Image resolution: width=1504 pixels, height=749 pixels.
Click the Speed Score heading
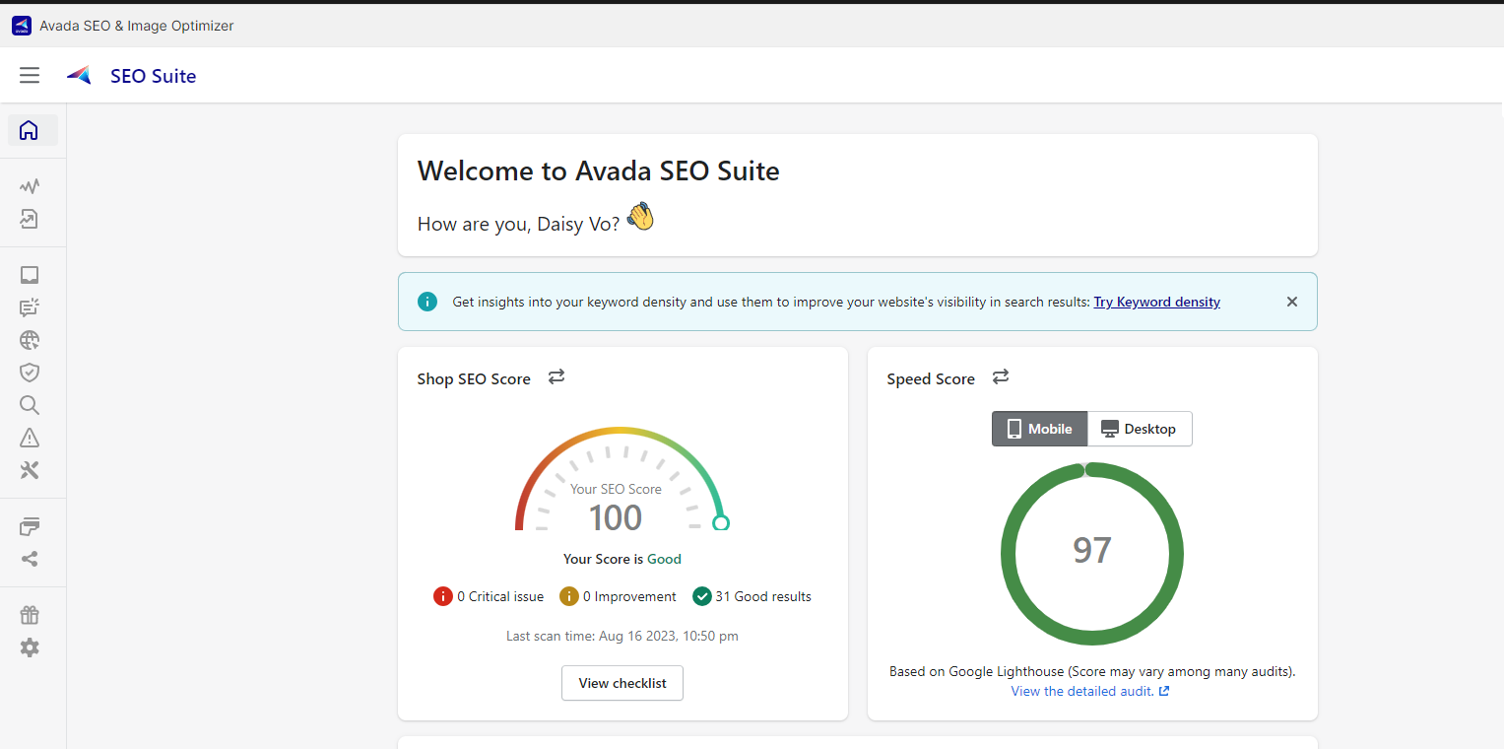931,378
